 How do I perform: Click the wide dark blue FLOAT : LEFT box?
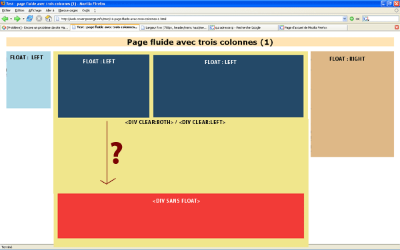pos(228,86)
